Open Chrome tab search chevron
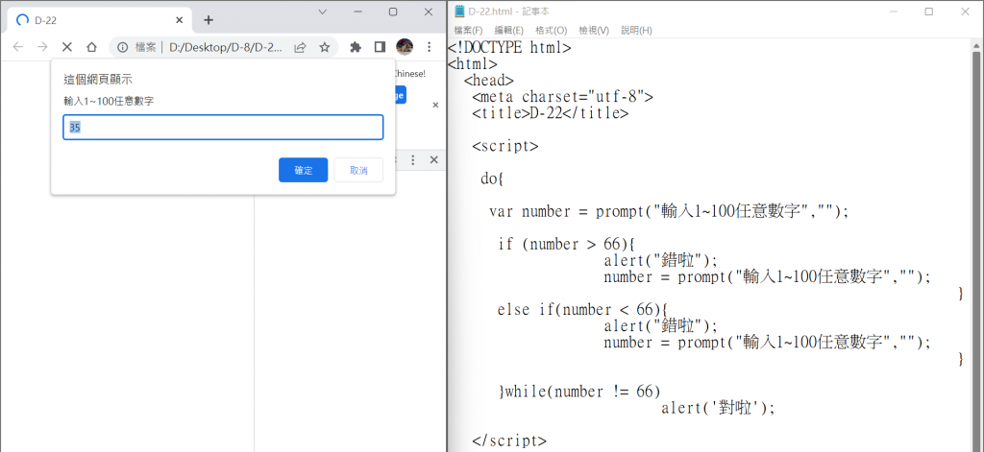Screen dimensions: 984x452 pyautogui.click(x=323, y=12)
